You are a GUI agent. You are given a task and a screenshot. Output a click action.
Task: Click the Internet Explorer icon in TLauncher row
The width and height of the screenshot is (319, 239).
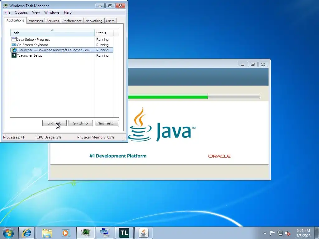(14, 50)
